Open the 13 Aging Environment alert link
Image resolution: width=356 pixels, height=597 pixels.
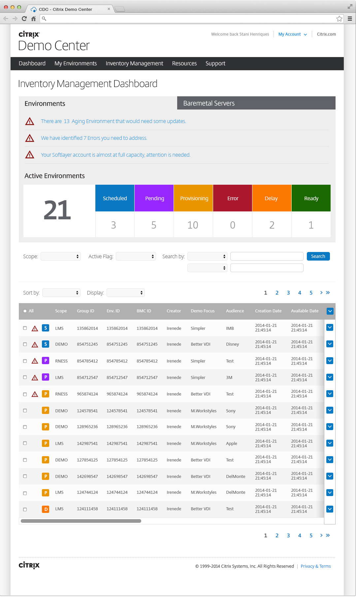[x=113, y=121]
